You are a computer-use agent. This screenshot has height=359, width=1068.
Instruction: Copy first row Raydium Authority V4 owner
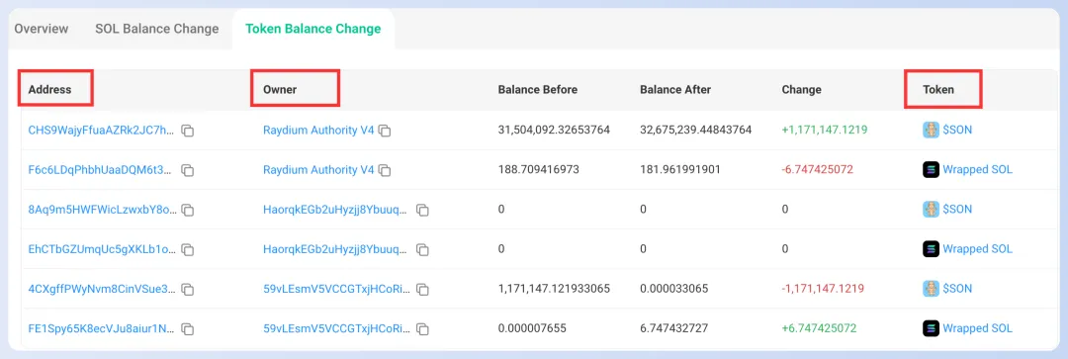(x=385, y=131)
